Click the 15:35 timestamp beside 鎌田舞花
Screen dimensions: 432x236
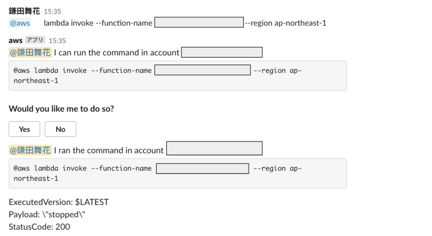(x=52, y=11)
